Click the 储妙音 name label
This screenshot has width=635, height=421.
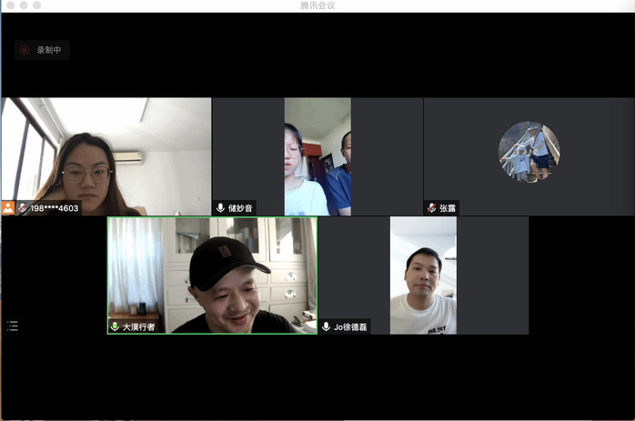point(240,208)
